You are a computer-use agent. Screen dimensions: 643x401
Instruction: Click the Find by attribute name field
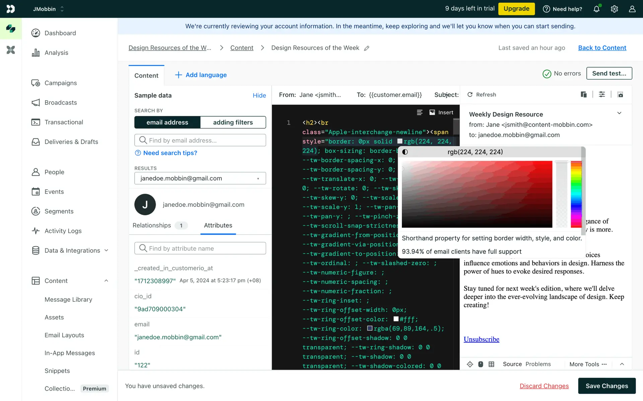pos(200,248)
